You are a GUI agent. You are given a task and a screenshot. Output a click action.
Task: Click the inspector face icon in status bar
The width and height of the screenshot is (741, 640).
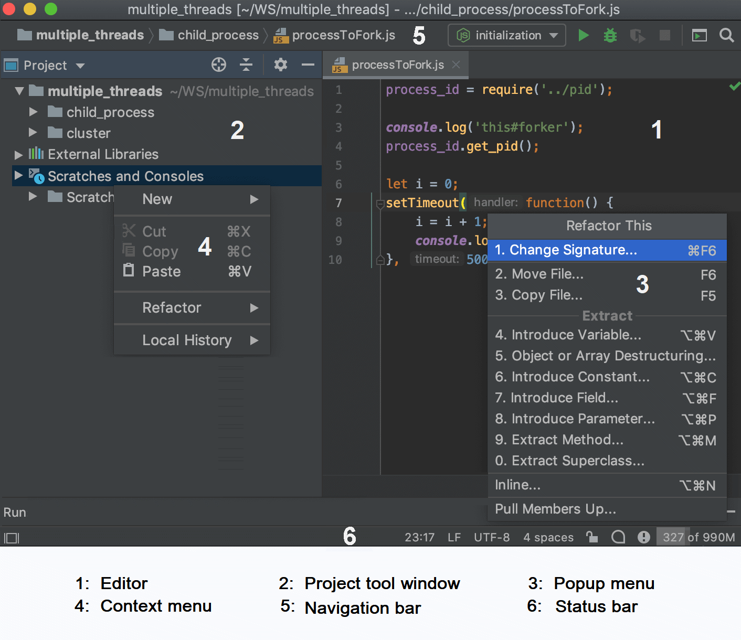point(618,537)
